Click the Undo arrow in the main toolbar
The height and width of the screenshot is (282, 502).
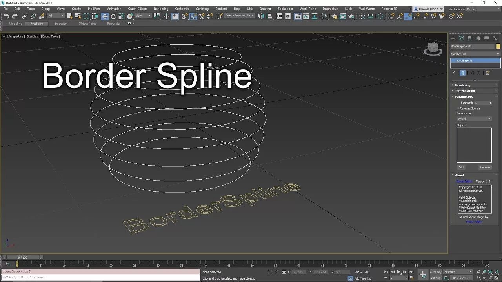[6, 16]
